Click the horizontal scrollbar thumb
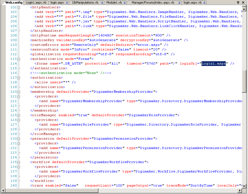 click(52, 190)
